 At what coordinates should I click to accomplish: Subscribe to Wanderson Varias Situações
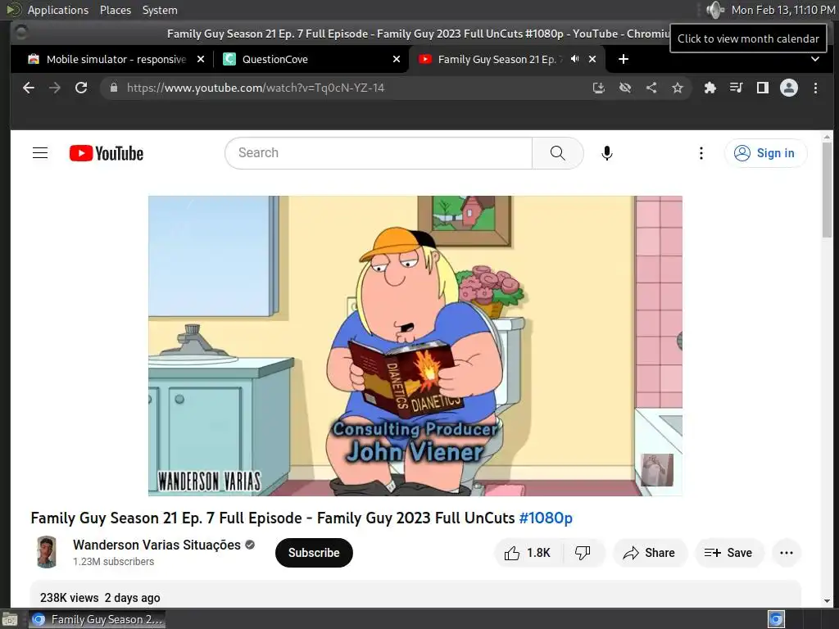tap(314, 553)
